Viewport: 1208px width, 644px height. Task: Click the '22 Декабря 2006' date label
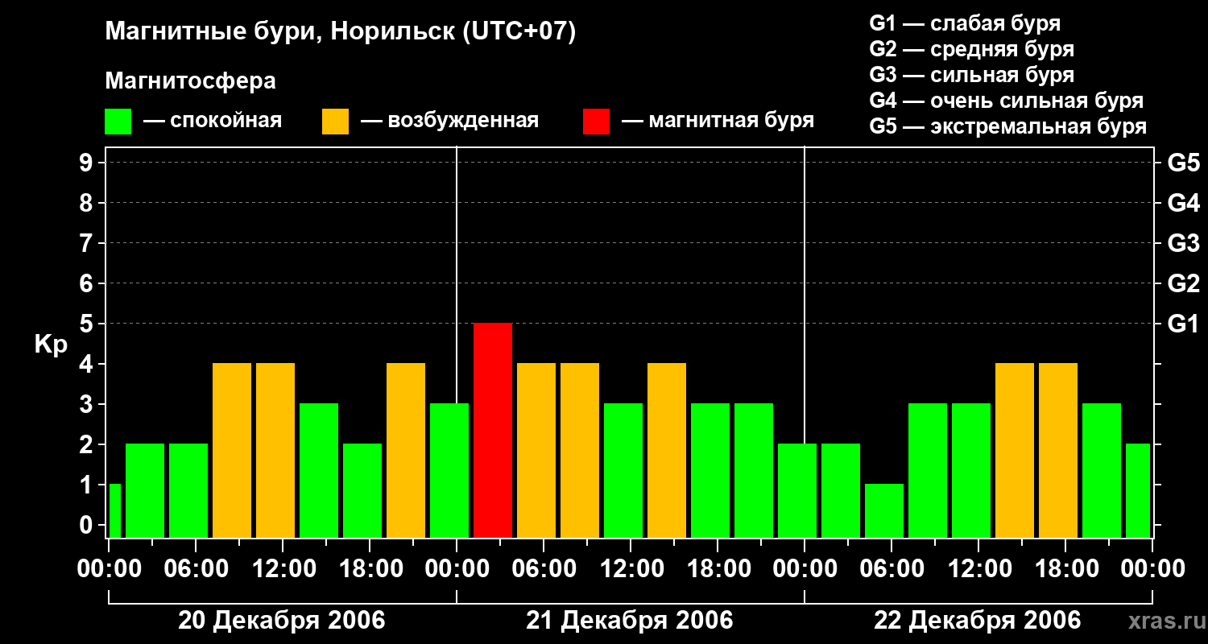pos(978,621)
